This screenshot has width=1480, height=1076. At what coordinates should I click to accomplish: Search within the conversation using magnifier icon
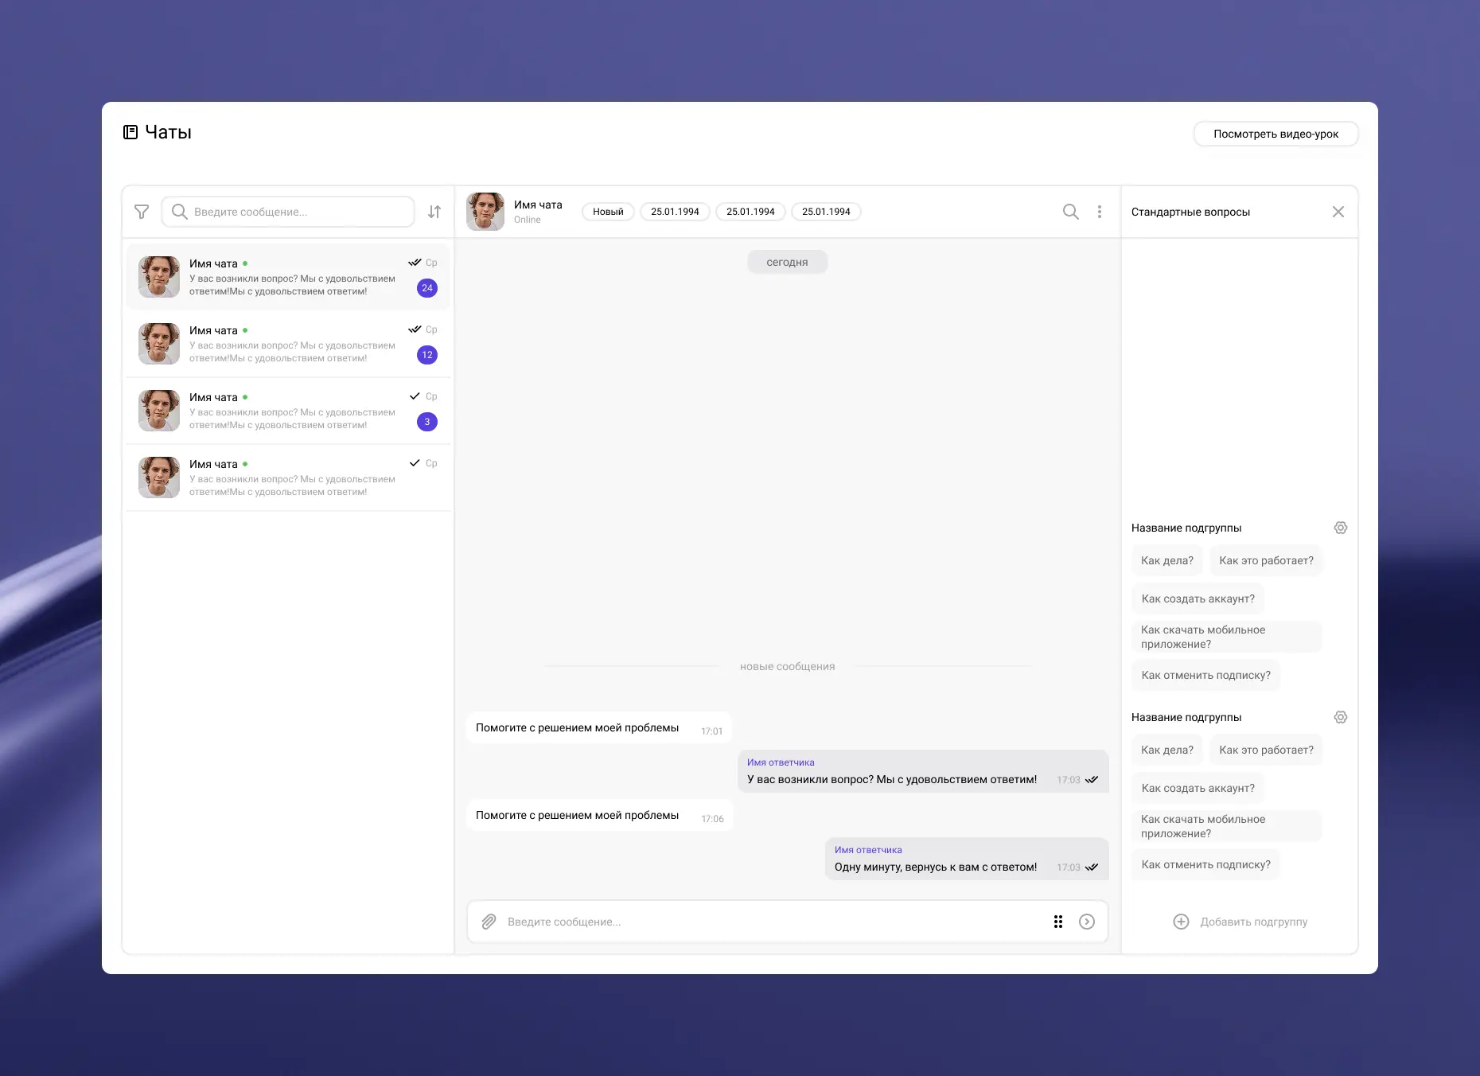click(1071, 212)
